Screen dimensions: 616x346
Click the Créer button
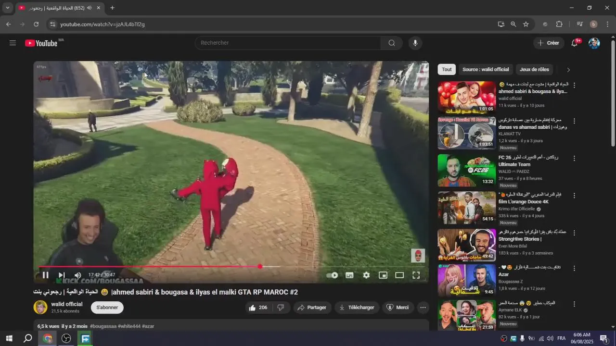pyautogui.click(x=549, y=43)
